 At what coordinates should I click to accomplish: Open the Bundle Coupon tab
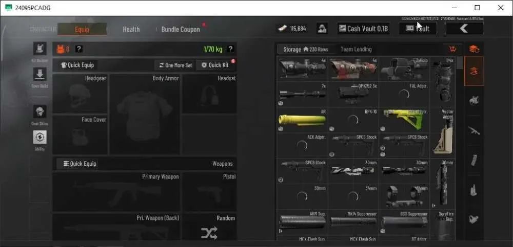coord(181,29)
